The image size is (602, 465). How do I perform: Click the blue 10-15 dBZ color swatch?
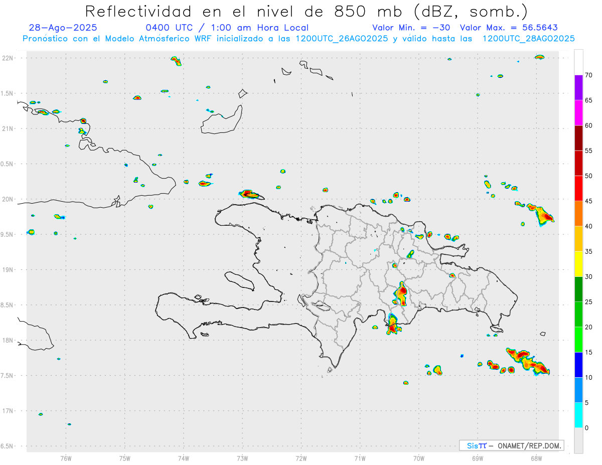[x=578, y=365]
